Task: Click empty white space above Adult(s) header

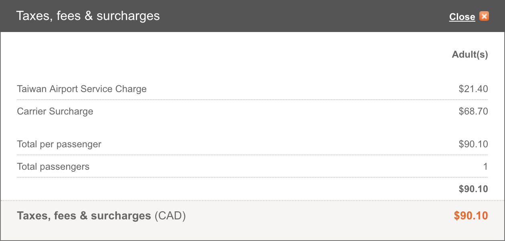Action: pos(252,40)
